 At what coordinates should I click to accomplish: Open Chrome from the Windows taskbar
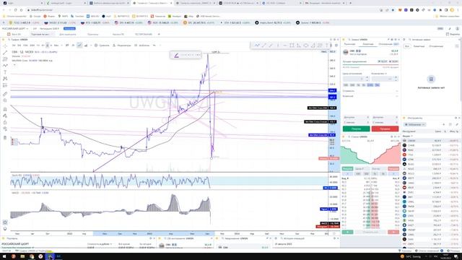coord(32,256)
